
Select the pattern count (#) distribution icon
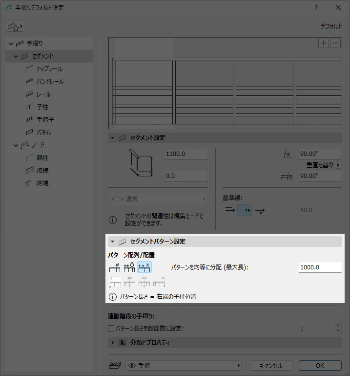point(115,267)
